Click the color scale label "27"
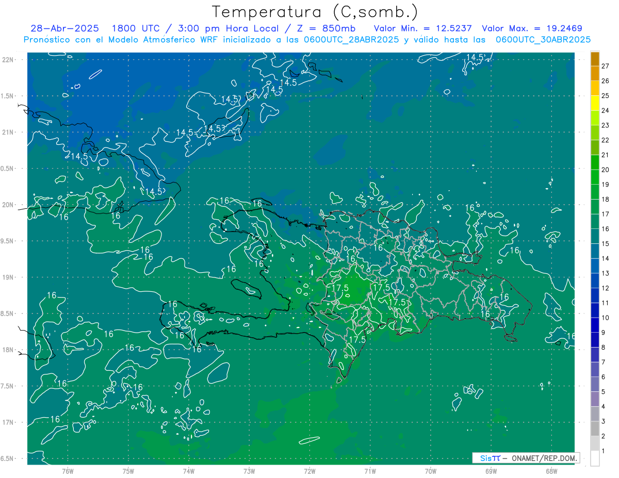Image resolution: width=619 pixels, height=478 pixels. point(606,66)
